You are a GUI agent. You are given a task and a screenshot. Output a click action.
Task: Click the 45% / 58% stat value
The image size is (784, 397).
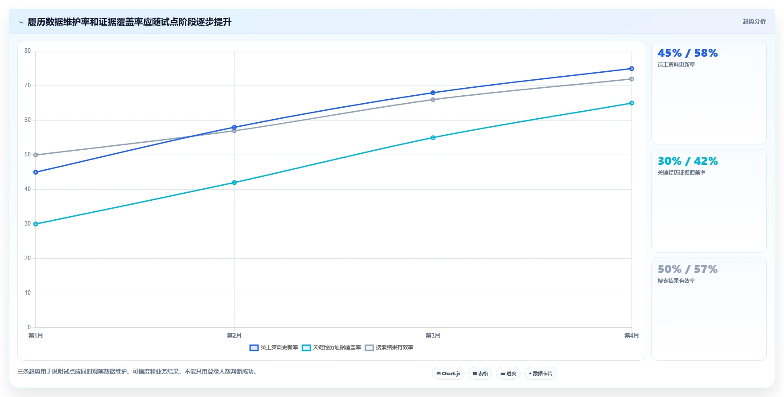click(x=687, y=53)
